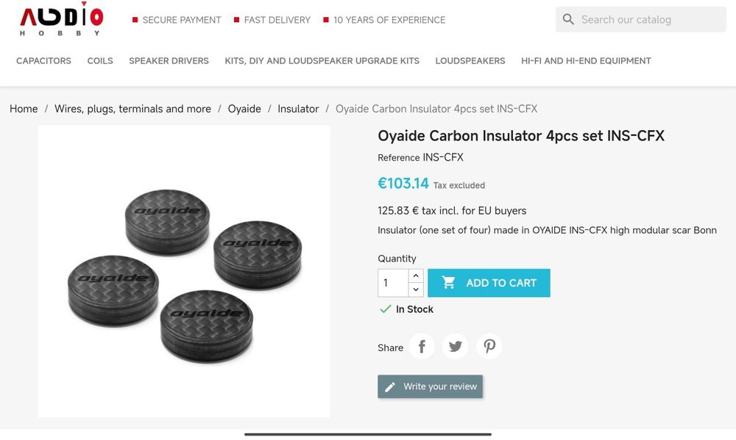Focus the Search our catalog field
This screenshot has height=440, width=736.
[648, 20]
